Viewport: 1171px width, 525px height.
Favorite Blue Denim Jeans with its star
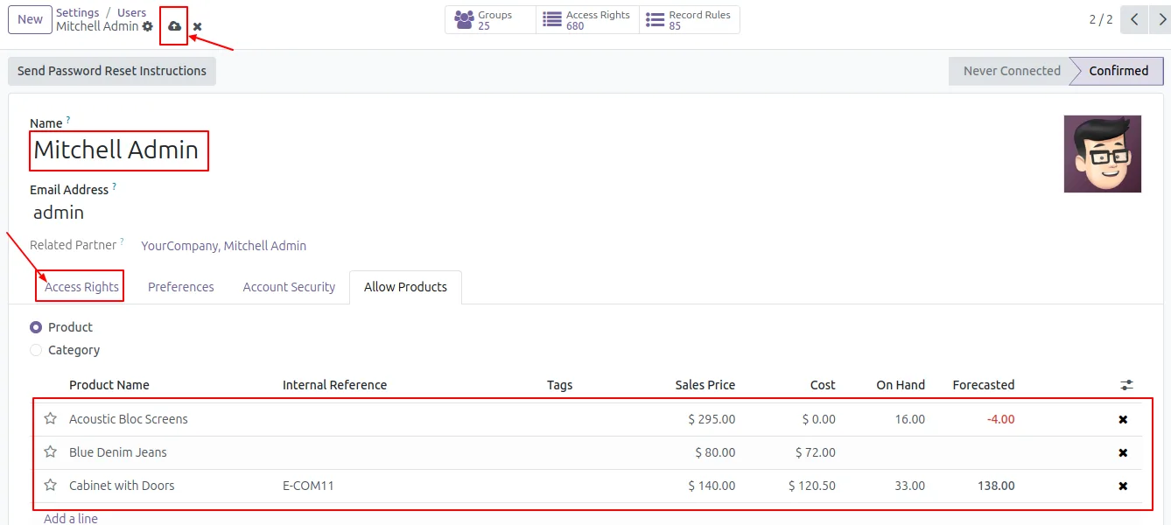[x=51, y=452]
